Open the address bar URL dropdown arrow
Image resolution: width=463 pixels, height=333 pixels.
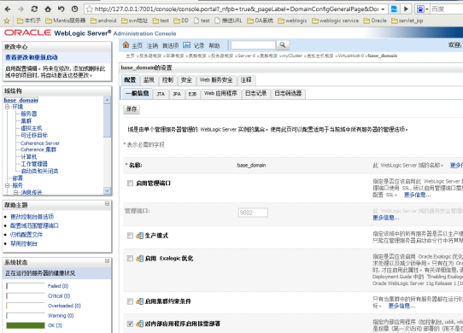[383, 9]
